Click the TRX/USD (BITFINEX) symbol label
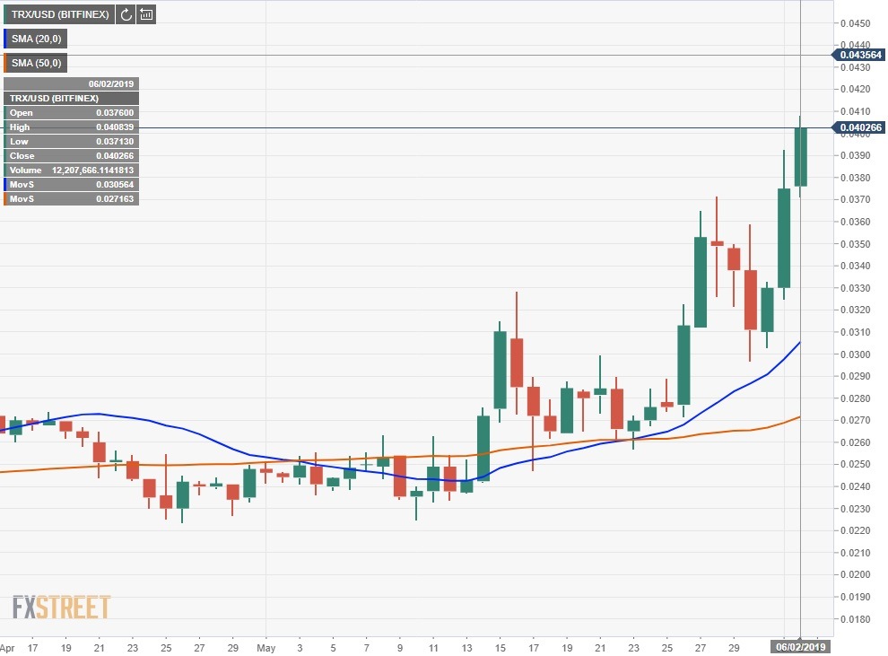 [x=59, y=14]
